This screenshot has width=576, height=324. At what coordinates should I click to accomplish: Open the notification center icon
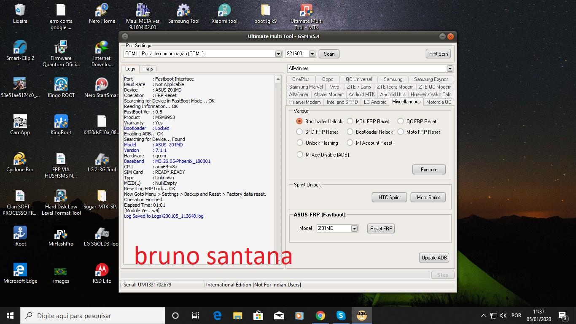coord(563,316)
